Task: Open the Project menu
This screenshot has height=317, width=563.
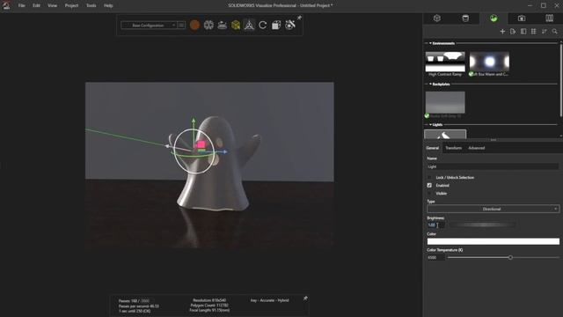Action: coord(71,5)
